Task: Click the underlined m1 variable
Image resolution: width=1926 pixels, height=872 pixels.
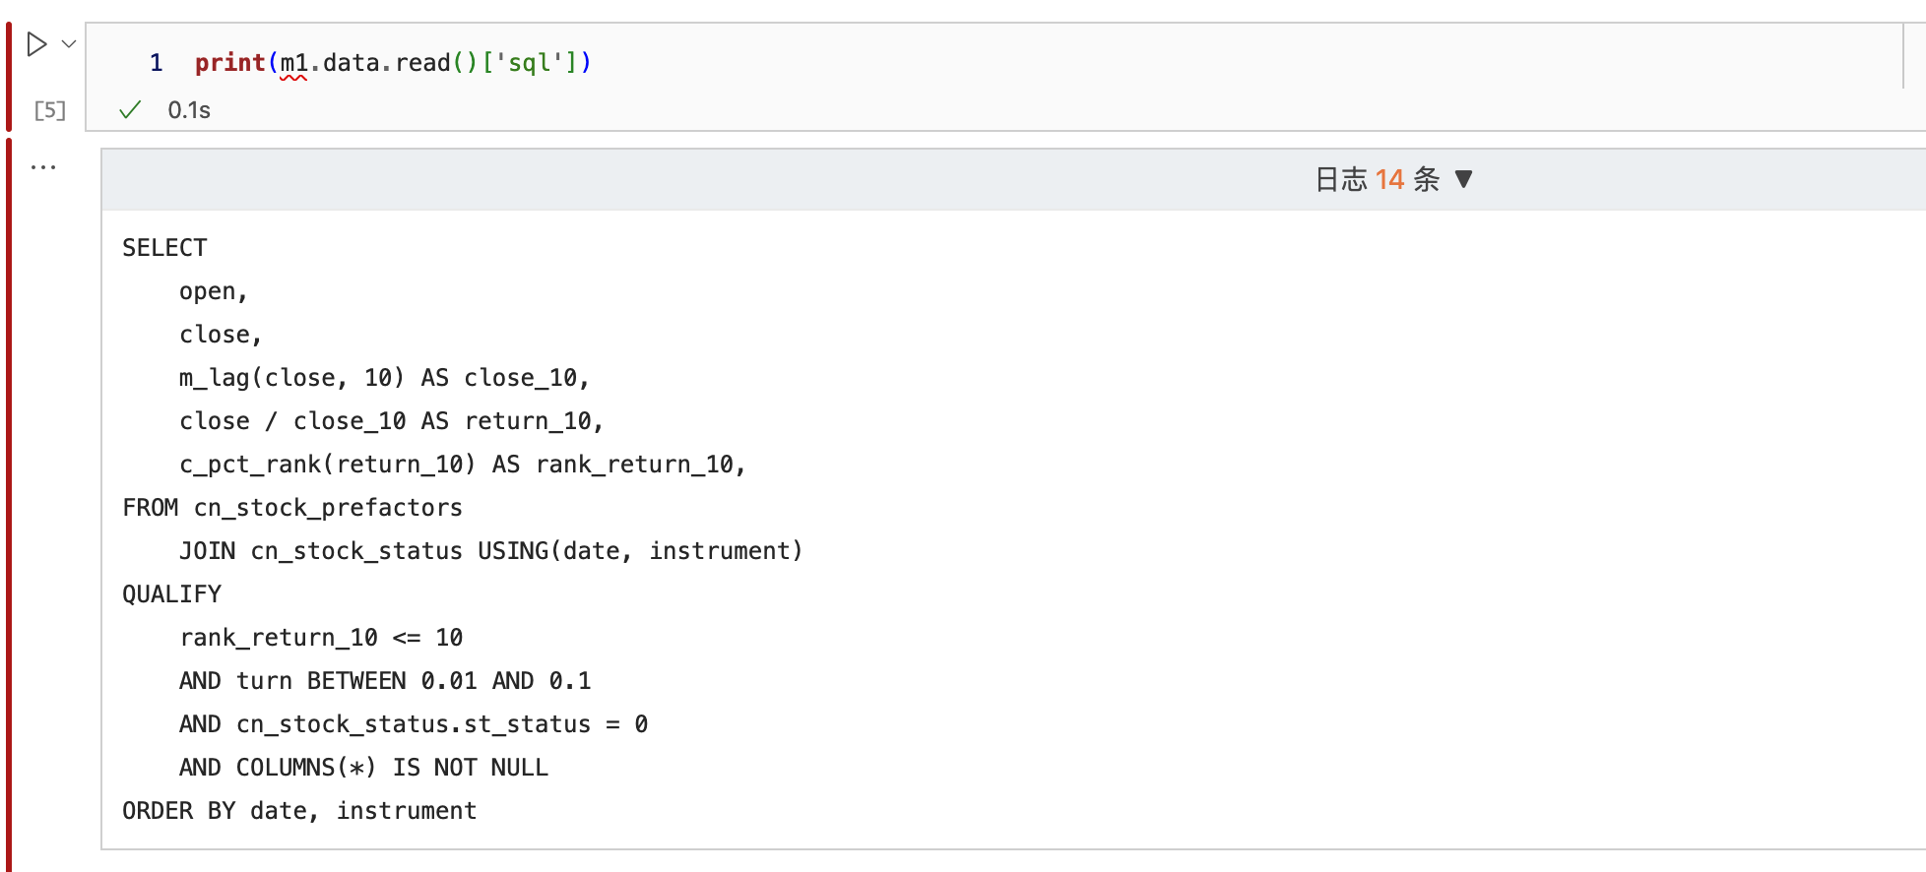Action: point(293,63)
